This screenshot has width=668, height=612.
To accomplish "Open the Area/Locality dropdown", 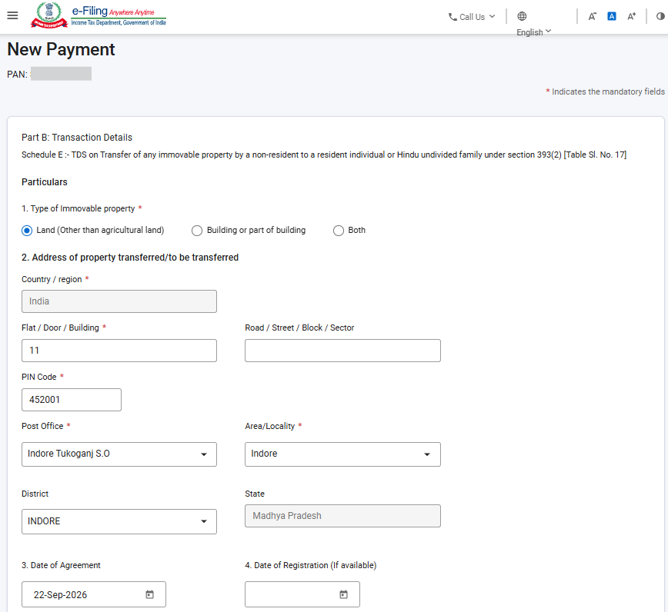I will tap(342, 454).
